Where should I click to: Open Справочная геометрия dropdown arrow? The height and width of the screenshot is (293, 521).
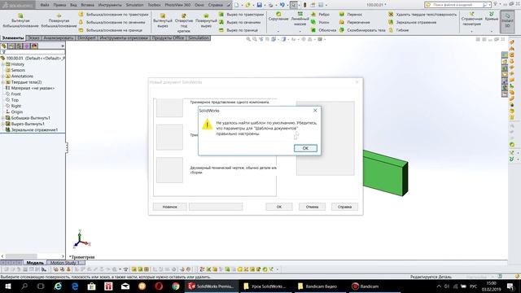(472, 31)
